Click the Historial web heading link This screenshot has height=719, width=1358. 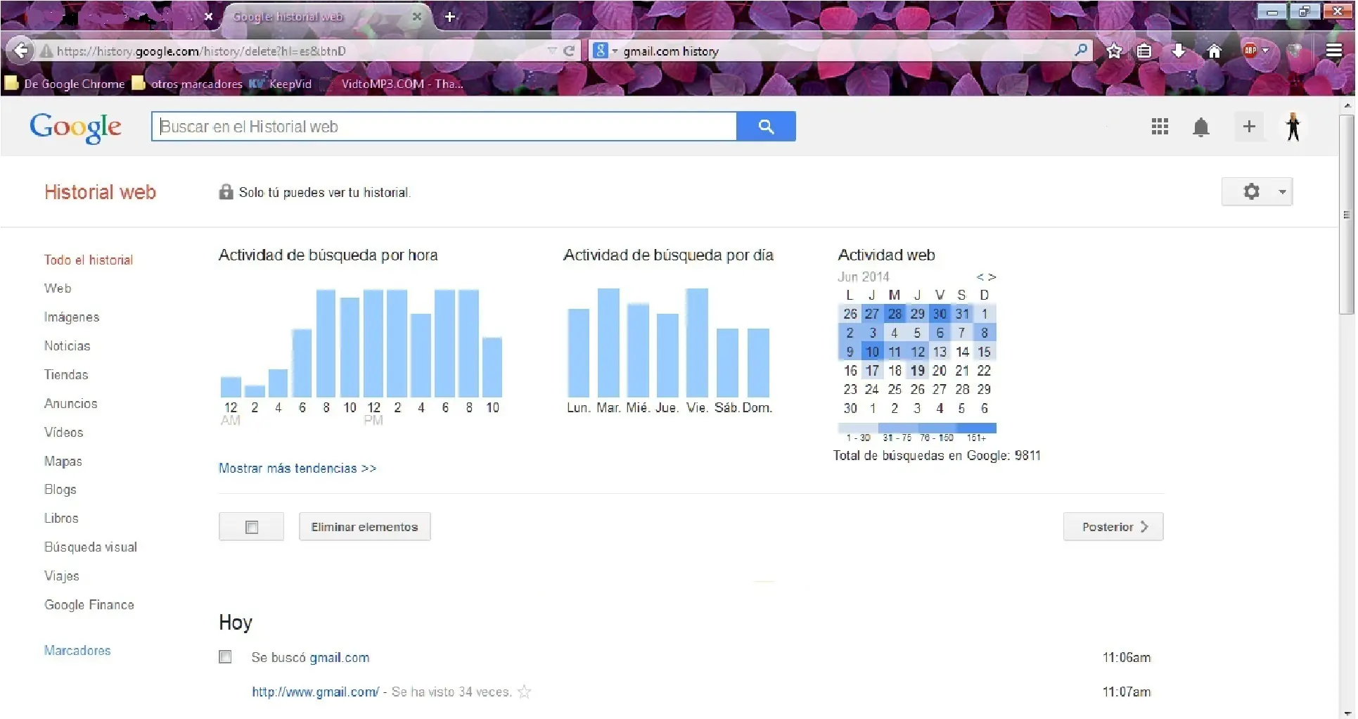pos(100,192)
